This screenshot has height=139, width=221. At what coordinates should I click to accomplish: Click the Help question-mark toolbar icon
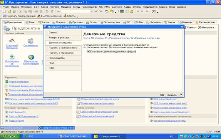pyautogui.click(x=112, y=12)
